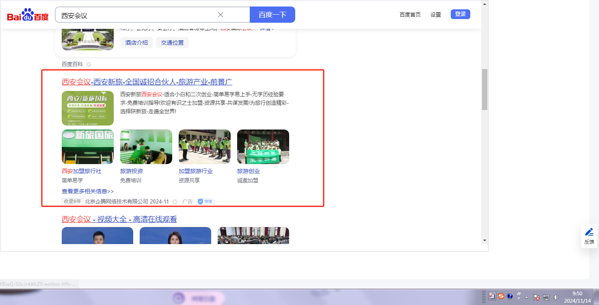Screen dimensions: 599x305
Task: Click the Baidu logo
Action: (28, 15)
